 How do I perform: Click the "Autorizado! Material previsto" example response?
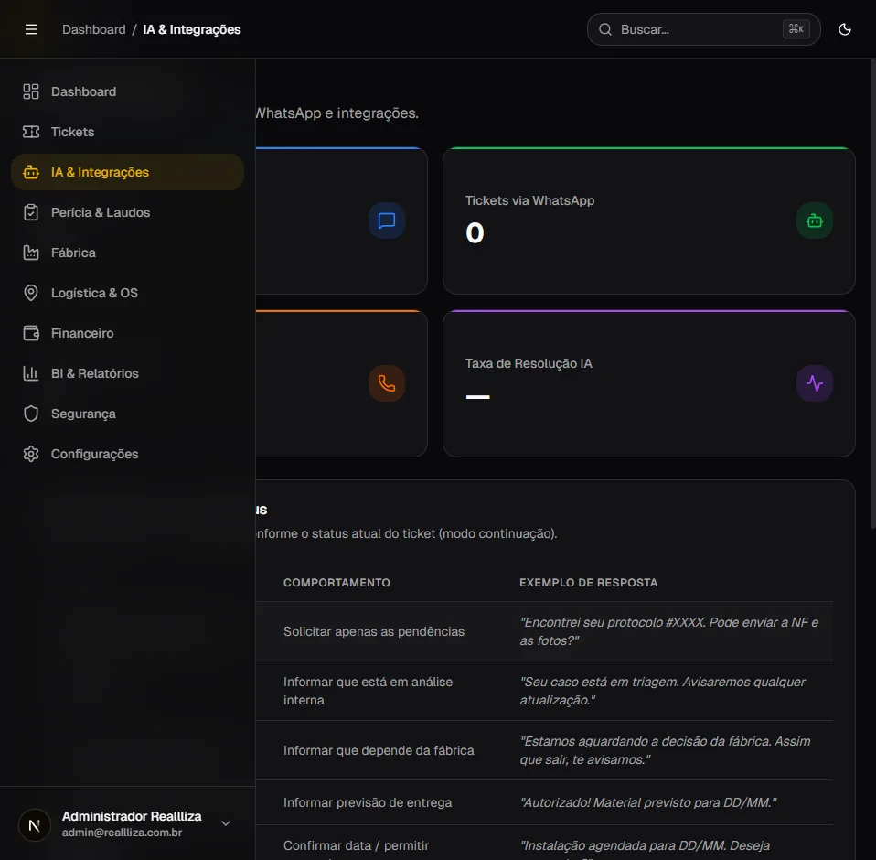coord(648,802)
